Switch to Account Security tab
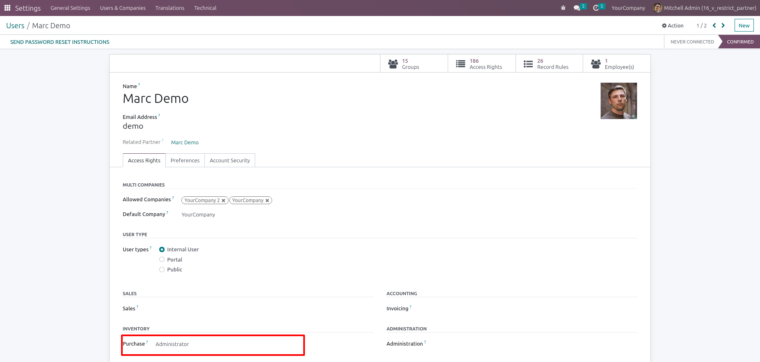 point(230,160)
